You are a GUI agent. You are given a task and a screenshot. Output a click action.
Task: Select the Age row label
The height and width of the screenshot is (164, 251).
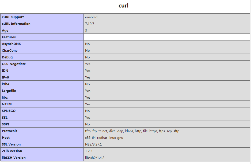(5, 31)
